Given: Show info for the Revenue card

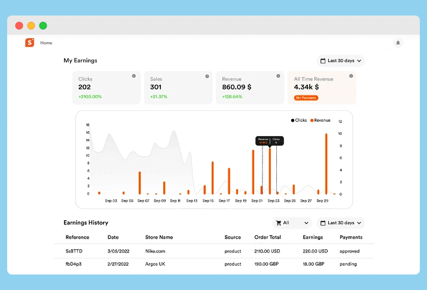Looking at the screenshot, I should click(278, 76).
